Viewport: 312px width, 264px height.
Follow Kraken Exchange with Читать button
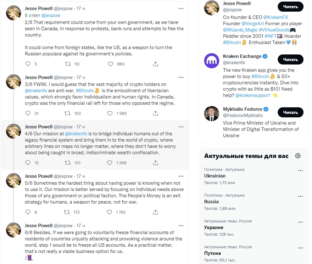click(291, 59)
